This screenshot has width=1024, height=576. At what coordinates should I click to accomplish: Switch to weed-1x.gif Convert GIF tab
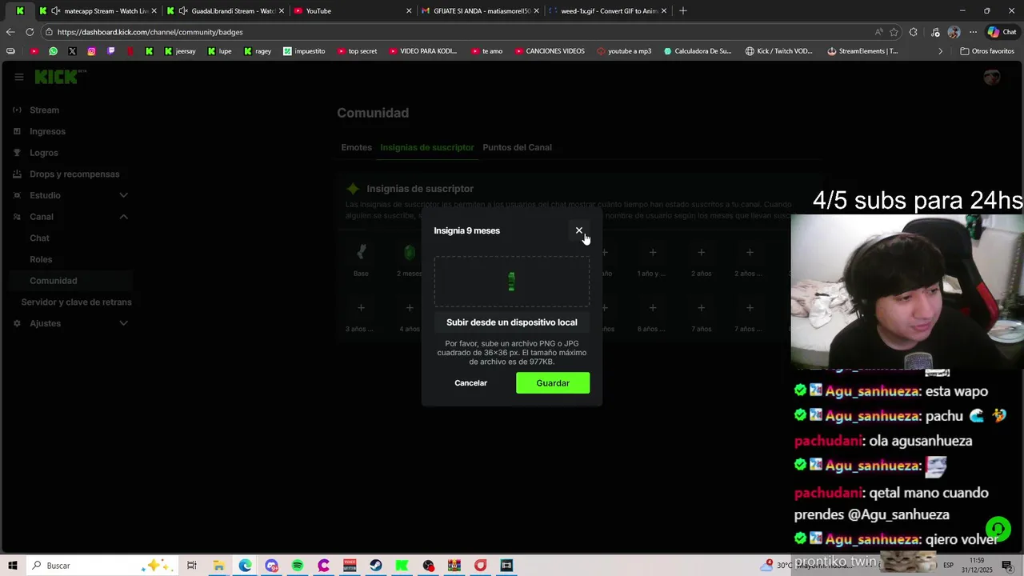pos(609,11)
